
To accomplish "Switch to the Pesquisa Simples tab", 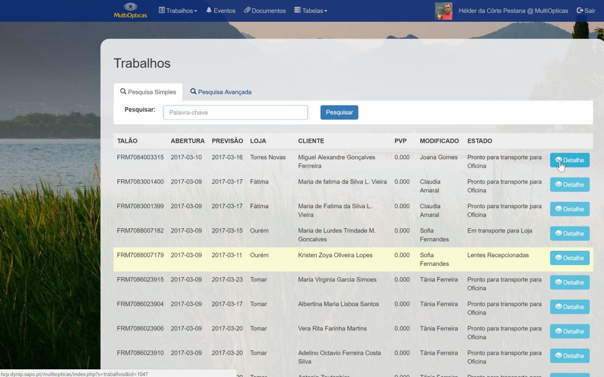I will click(148, 92).
